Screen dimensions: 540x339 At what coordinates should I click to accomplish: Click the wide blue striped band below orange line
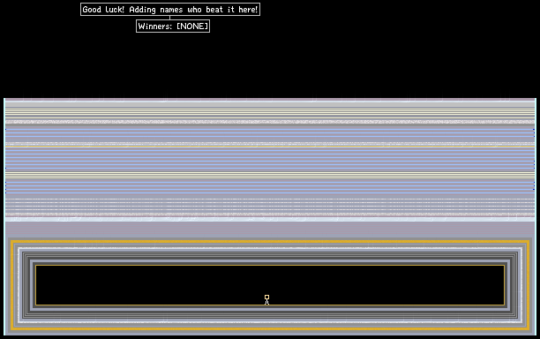[x=270, y=159]
